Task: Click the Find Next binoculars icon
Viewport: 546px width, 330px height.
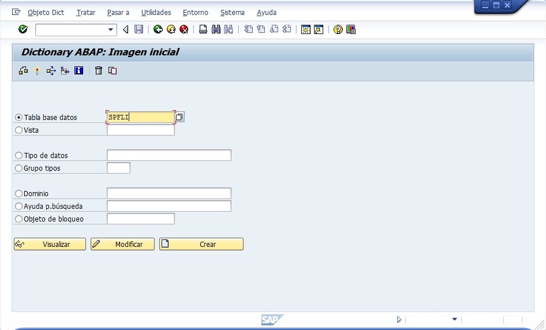Action: [x=229, y=29]
